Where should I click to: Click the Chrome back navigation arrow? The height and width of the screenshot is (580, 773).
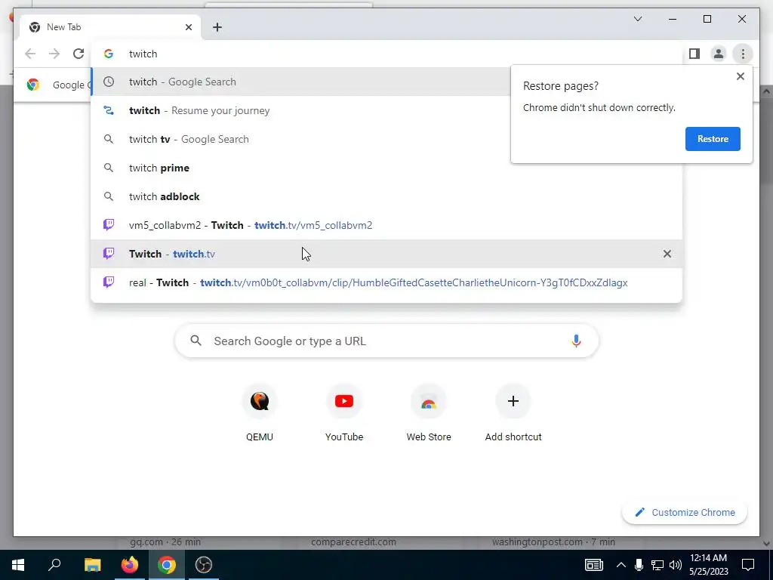point(30,54)
